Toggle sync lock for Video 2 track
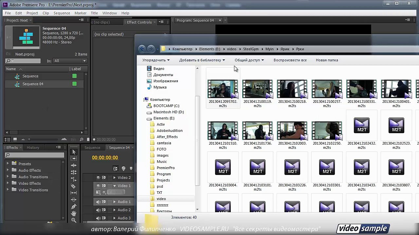Screen dimensions: 419x235 104,178
